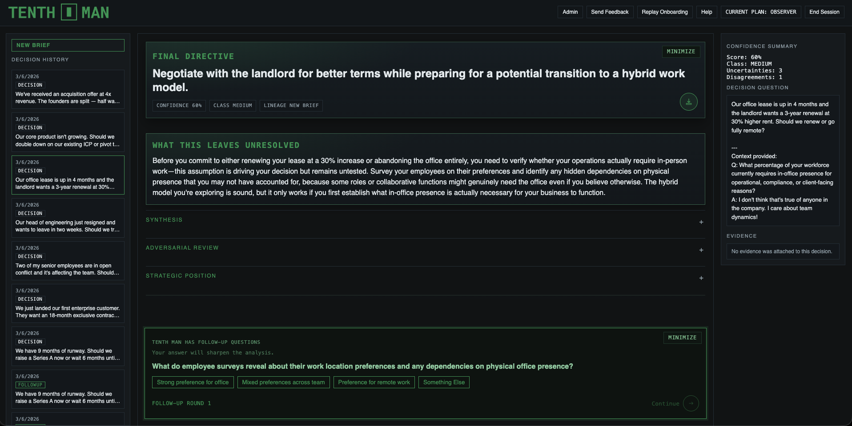Expand the Adversarial Review section
This screenshot has height=426, width=852.
(x=701, y=250)
